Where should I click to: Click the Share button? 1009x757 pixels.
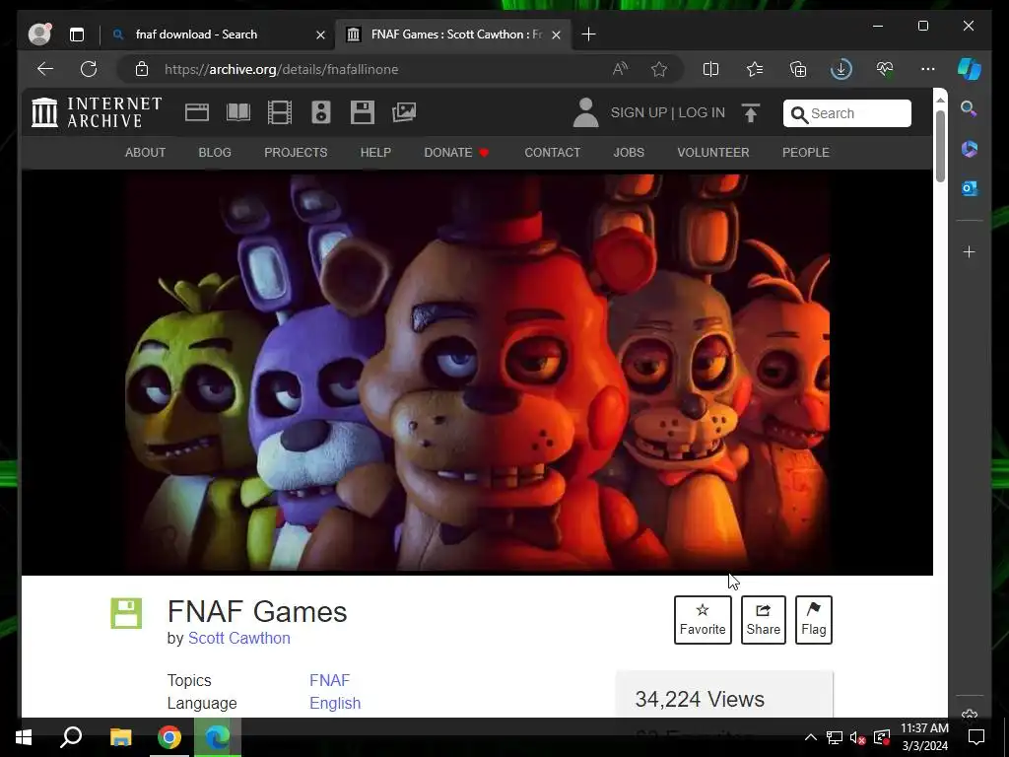[764, 620]
